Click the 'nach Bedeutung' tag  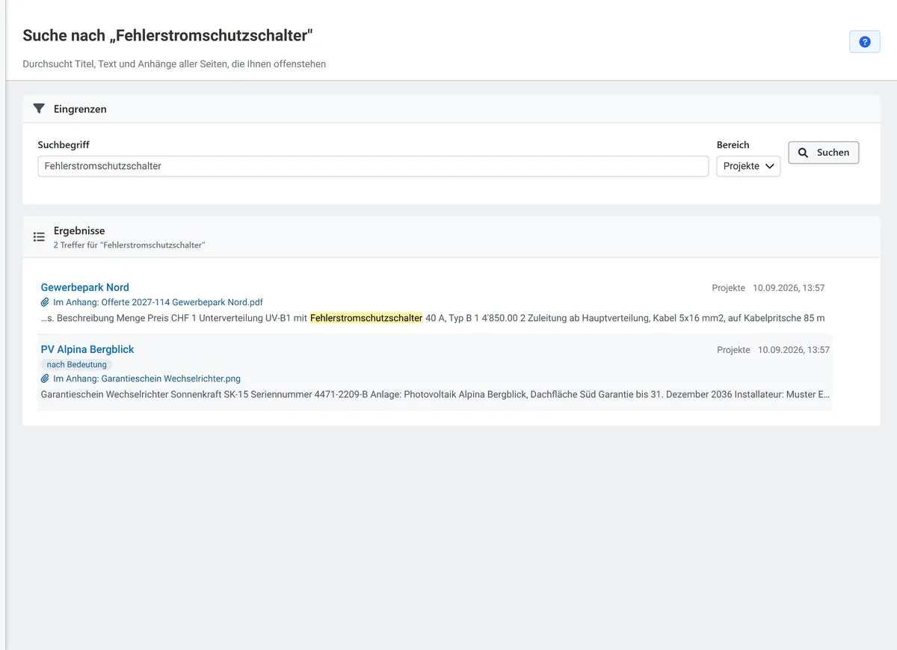[x=77, y=365]
